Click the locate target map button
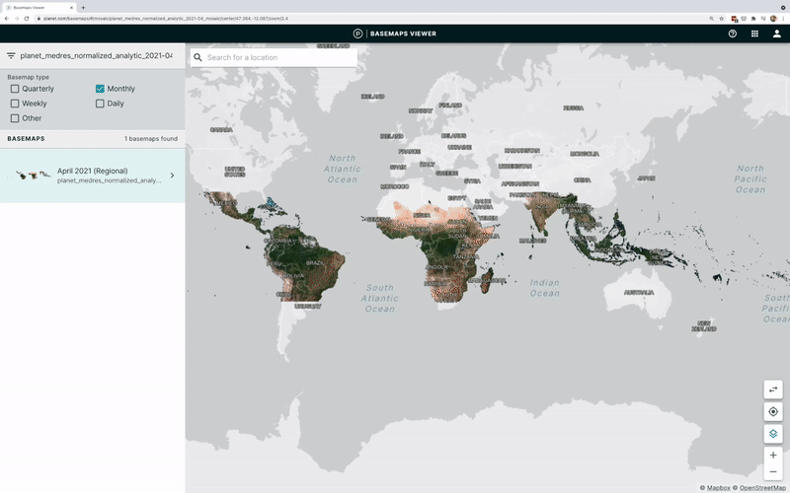Screen dimensions: 790x493 (773, 411)
